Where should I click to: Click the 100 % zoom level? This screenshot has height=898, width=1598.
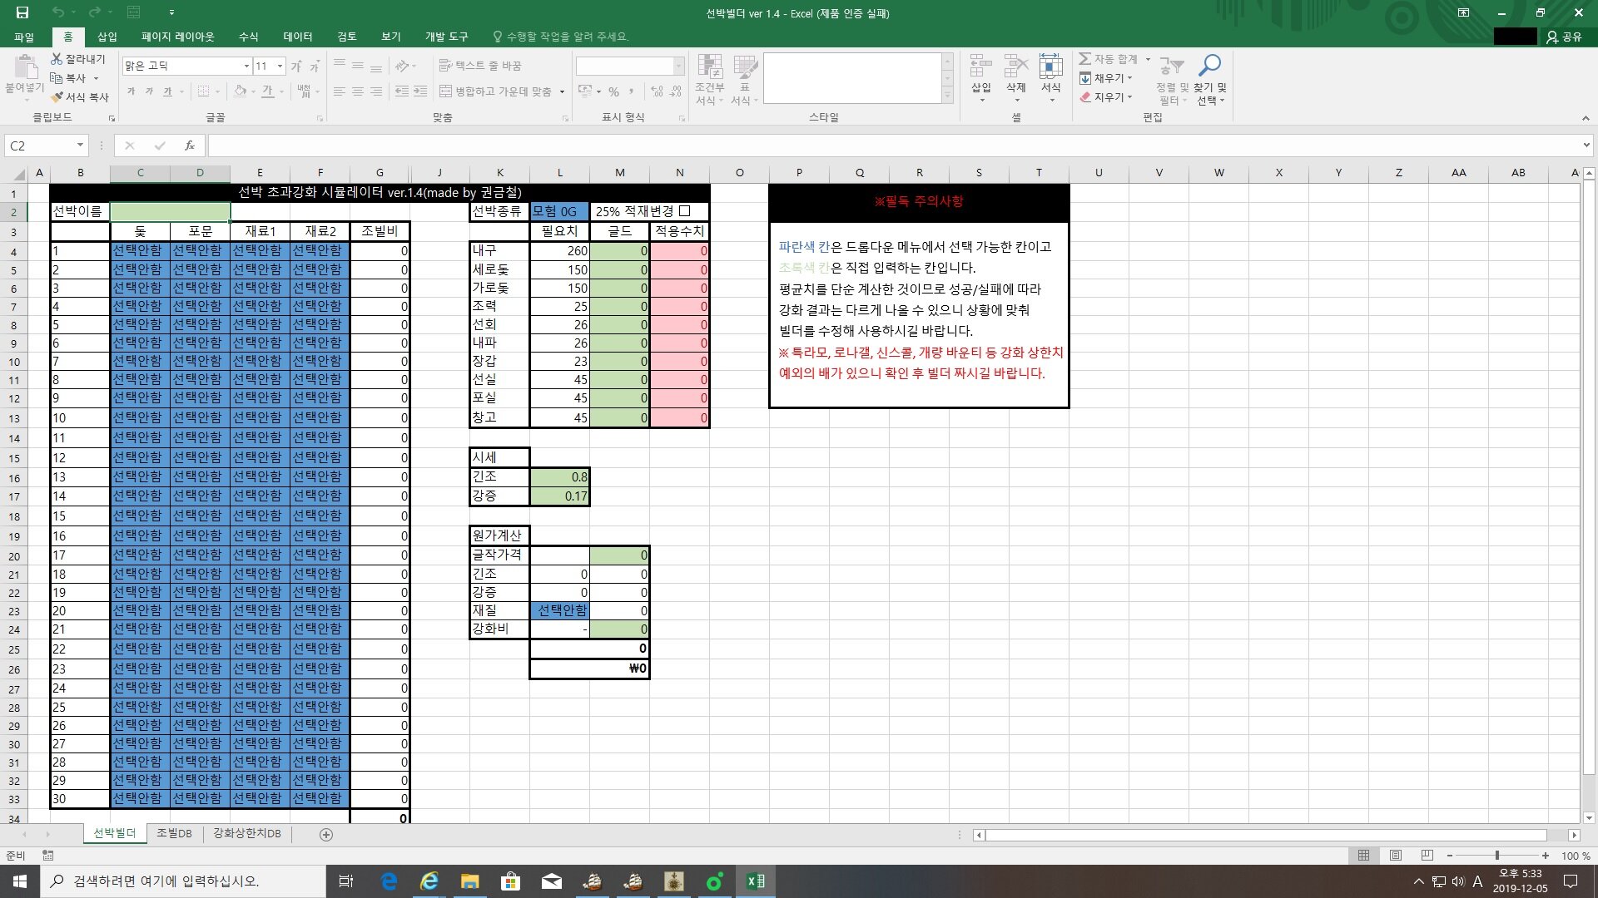tap(1576, 856)
